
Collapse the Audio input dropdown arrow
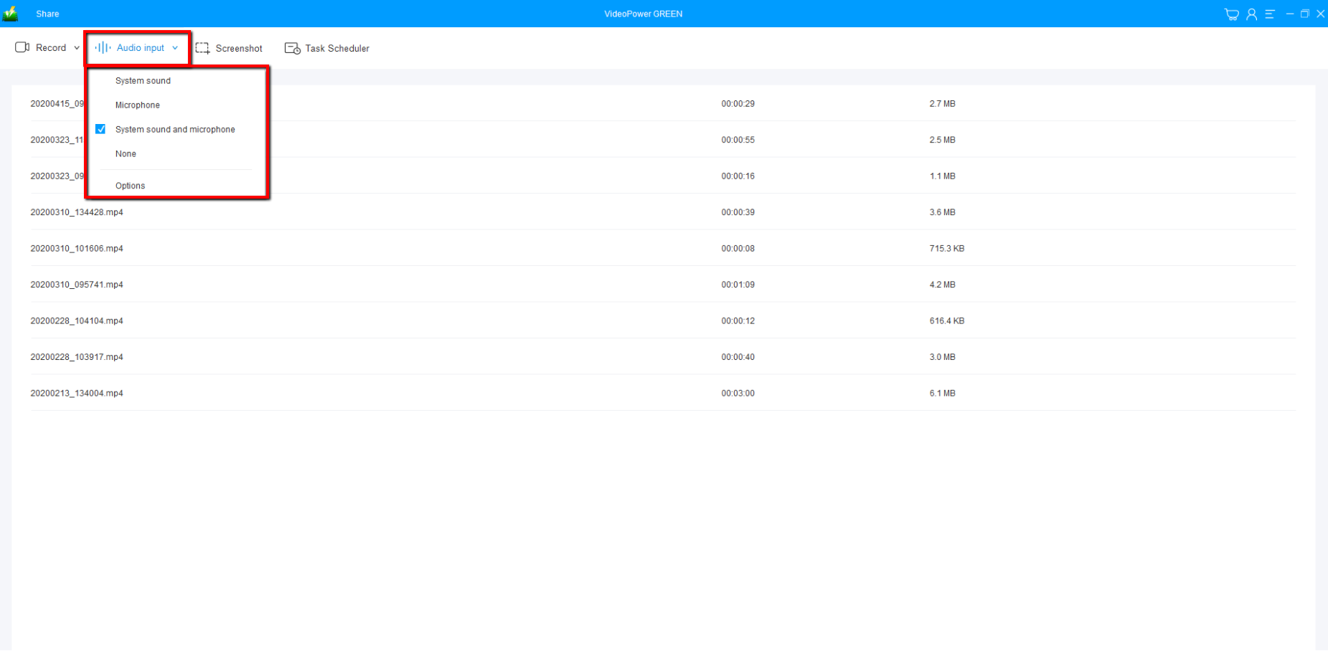tap(175, 48)
